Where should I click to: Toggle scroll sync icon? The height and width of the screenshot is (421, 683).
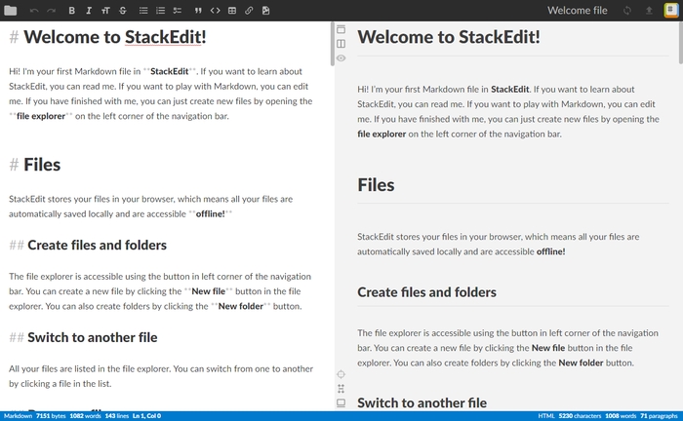(341, 389)
